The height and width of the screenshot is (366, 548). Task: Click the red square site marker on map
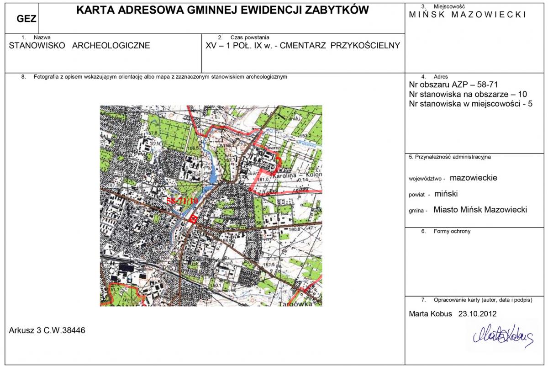[193, 220]
